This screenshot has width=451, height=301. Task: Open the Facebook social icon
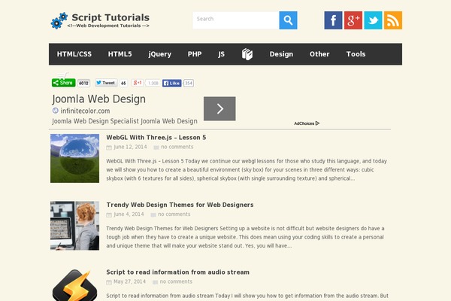click(333, 20)
